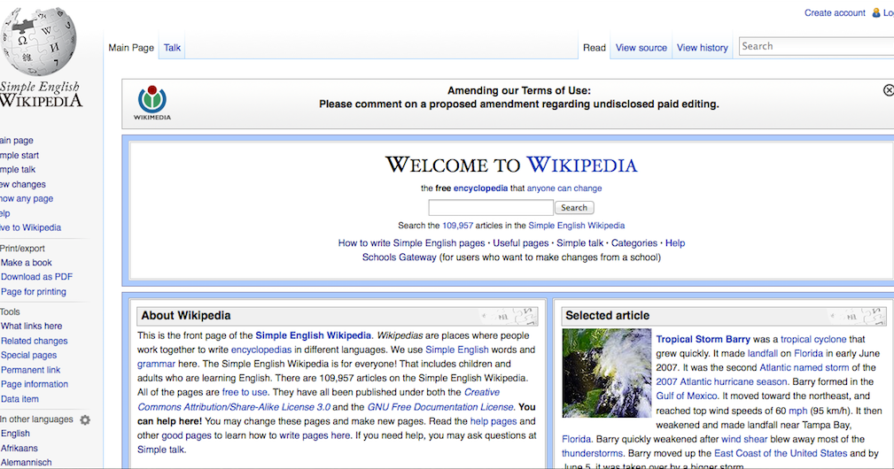Image resolution: width=894 pixels, height=469 pixels.
Task: Click 'Make a book' sidebar link
Action: coord(27,263)
